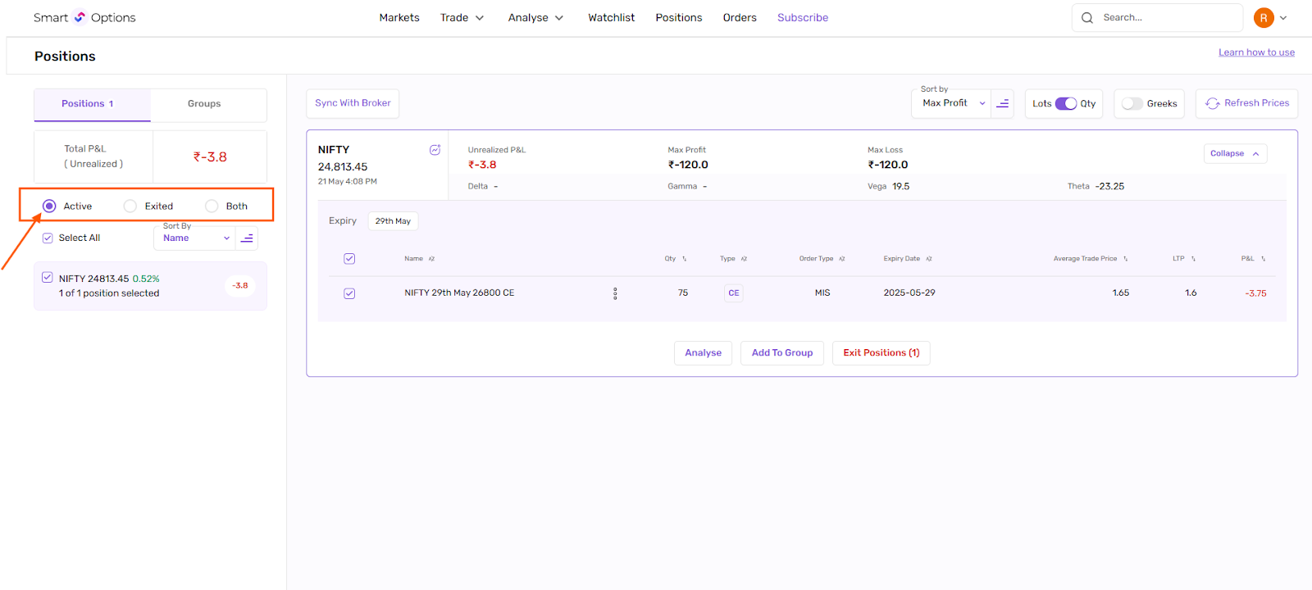Switch the Lots/Qty toggle

tap(1065, 103)
